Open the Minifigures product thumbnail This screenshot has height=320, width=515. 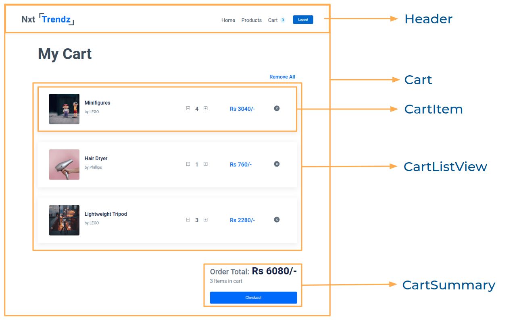pyautogui.click(x=64, y=109)
